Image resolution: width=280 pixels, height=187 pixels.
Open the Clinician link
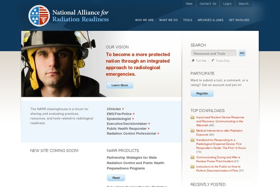pyautogui.click(x=114, y=109)
